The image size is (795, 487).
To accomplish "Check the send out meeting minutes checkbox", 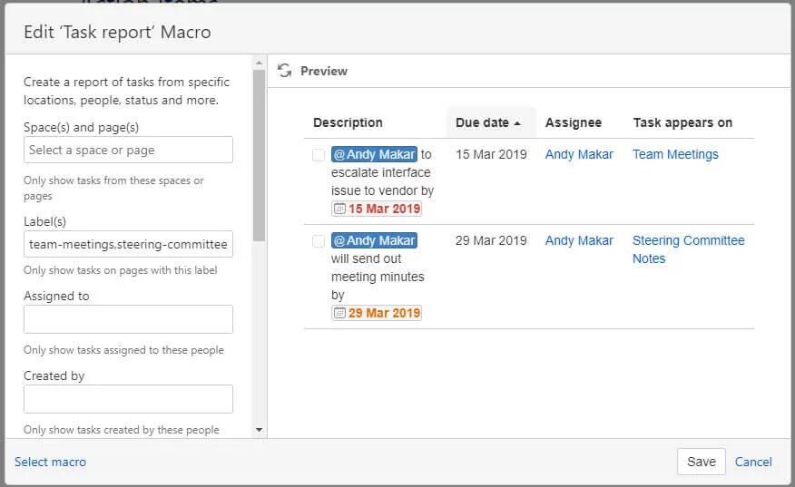I will pos(319,241).
